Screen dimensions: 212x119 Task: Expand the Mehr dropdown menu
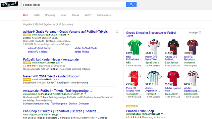click(x=88, y=15)
